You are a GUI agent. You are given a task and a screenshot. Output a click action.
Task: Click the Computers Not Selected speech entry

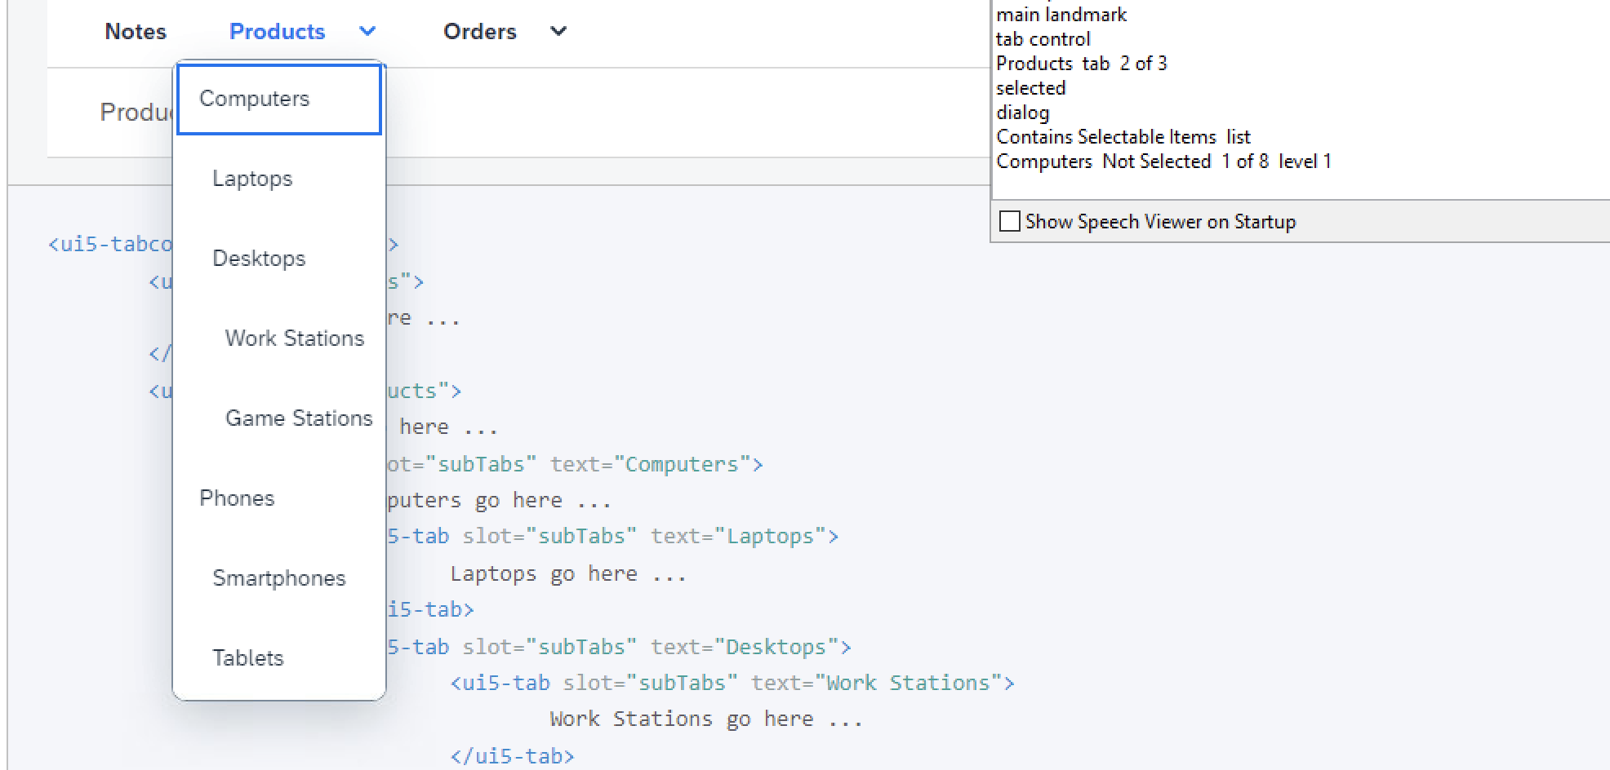(1164, 161)
